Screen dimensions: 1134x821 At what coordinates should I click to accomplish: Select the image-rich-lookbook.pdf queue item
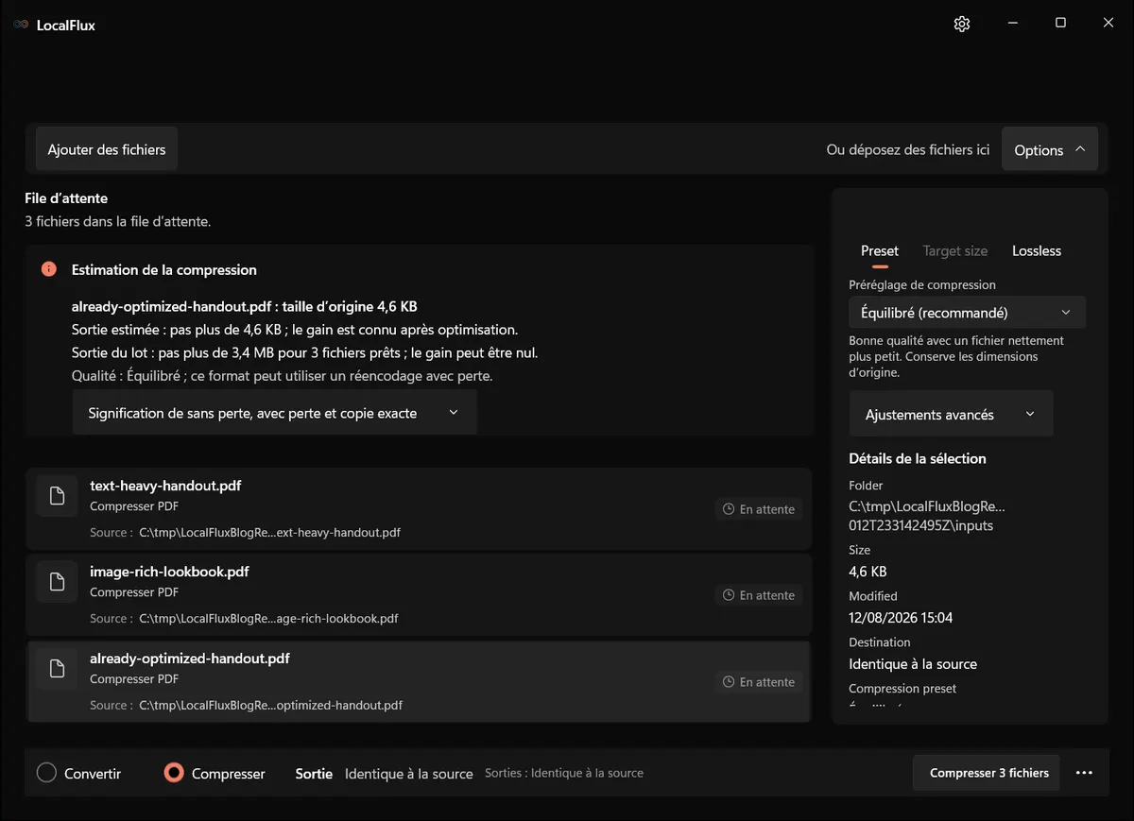[x=419, y=595]
